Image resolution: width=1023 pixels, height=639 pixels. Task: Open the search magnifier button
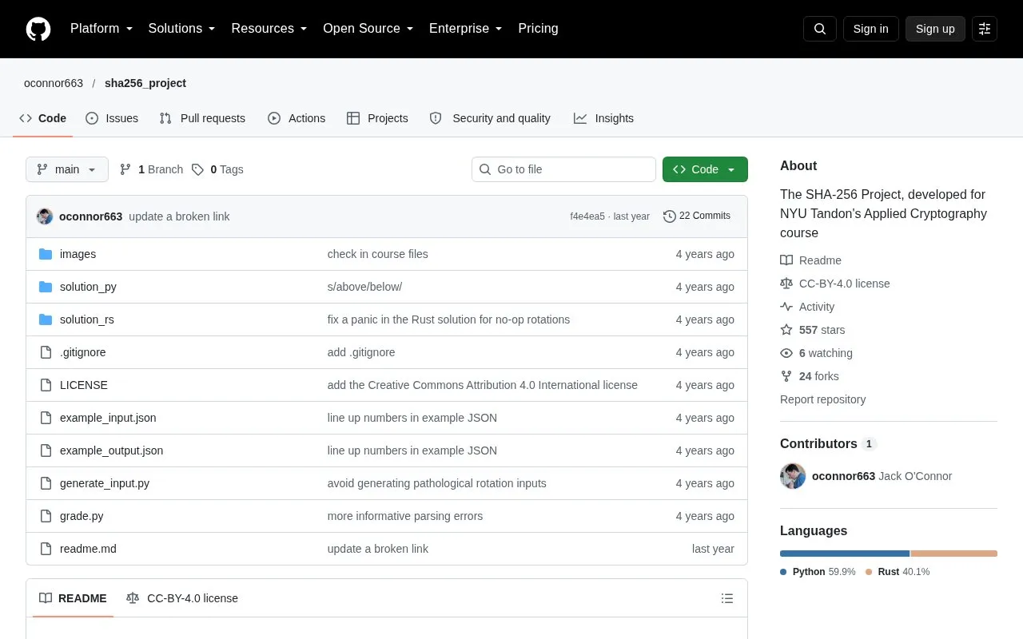tap(820, 29)
